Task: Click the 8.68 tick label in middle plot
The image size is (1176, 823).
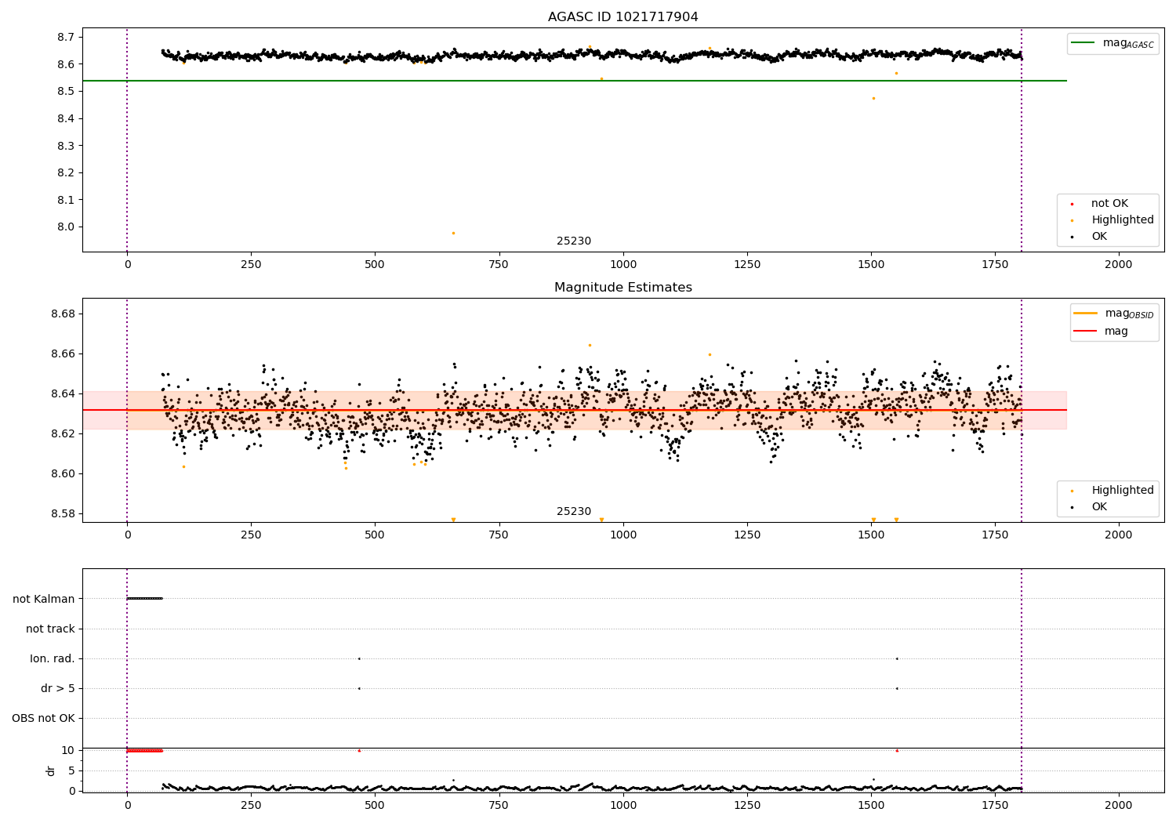Action: tap(61, 314)
